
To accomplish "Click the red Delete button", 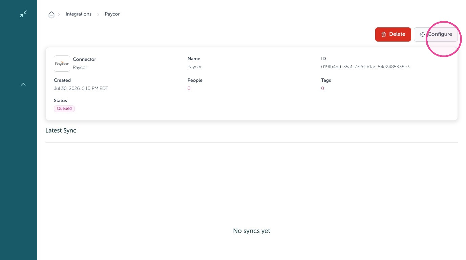I will point(393,34).
